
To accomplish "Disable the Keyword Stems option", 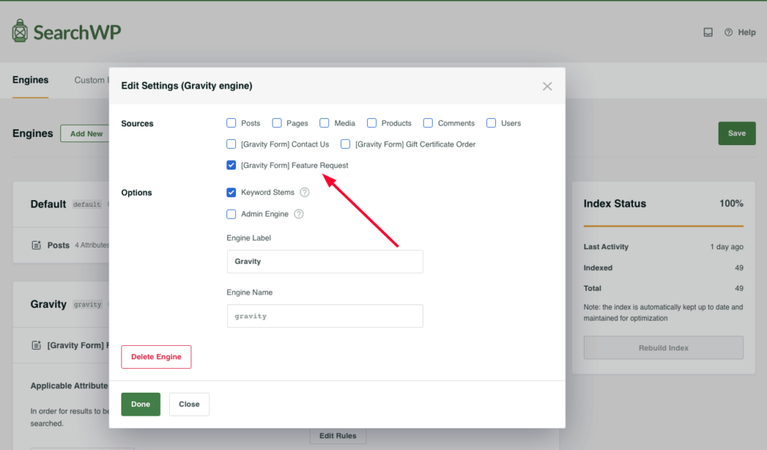I will [x=231, y=193].
